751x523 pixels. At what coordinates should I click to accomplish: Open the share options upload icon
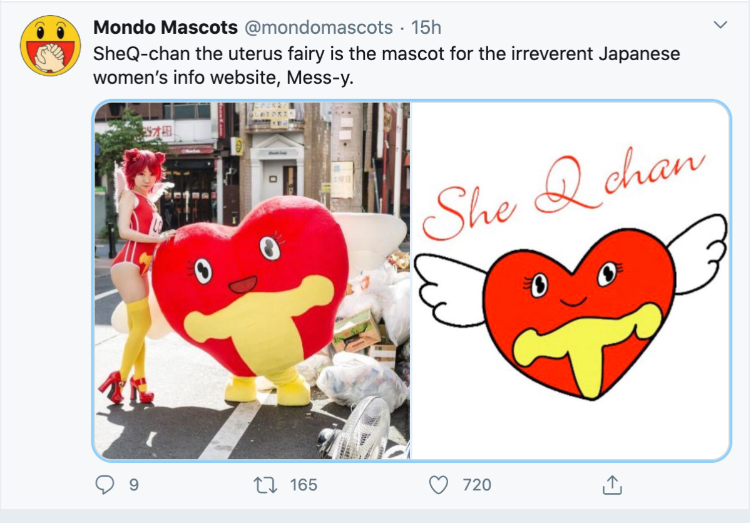coord(610,484)
